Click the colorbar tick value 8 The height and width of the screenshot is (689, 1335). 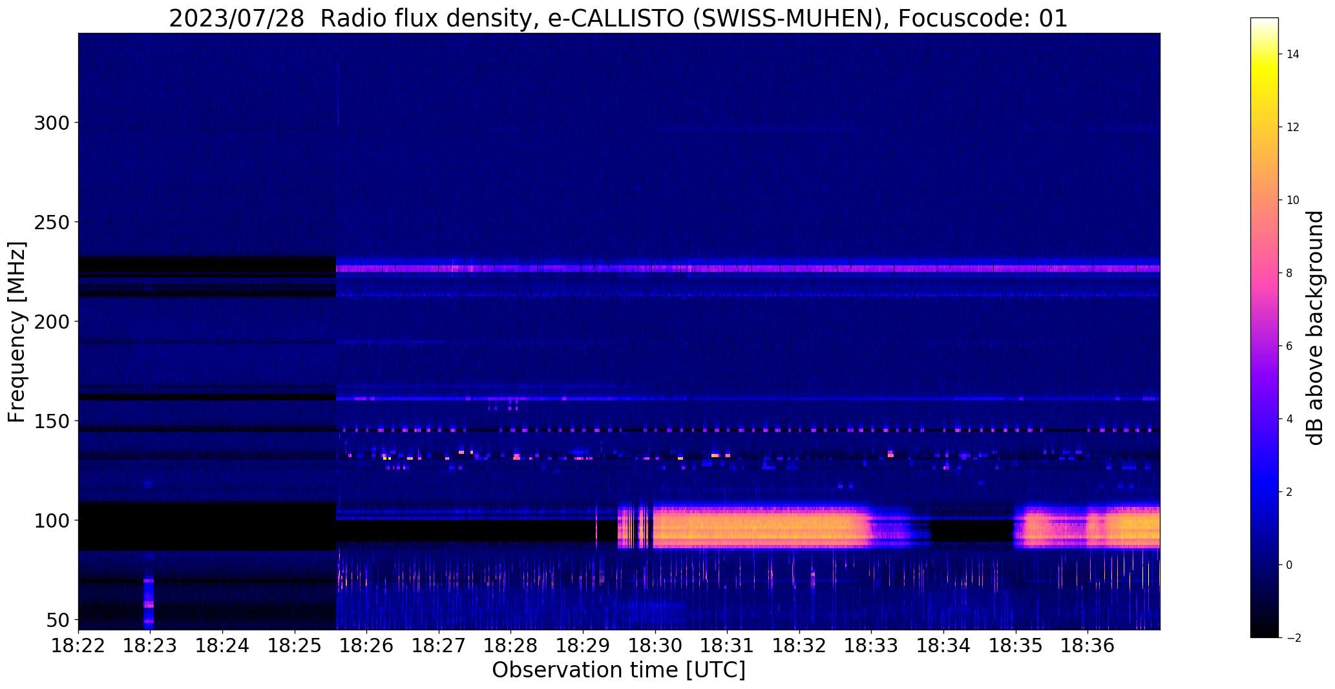[x=1290, y=273]
